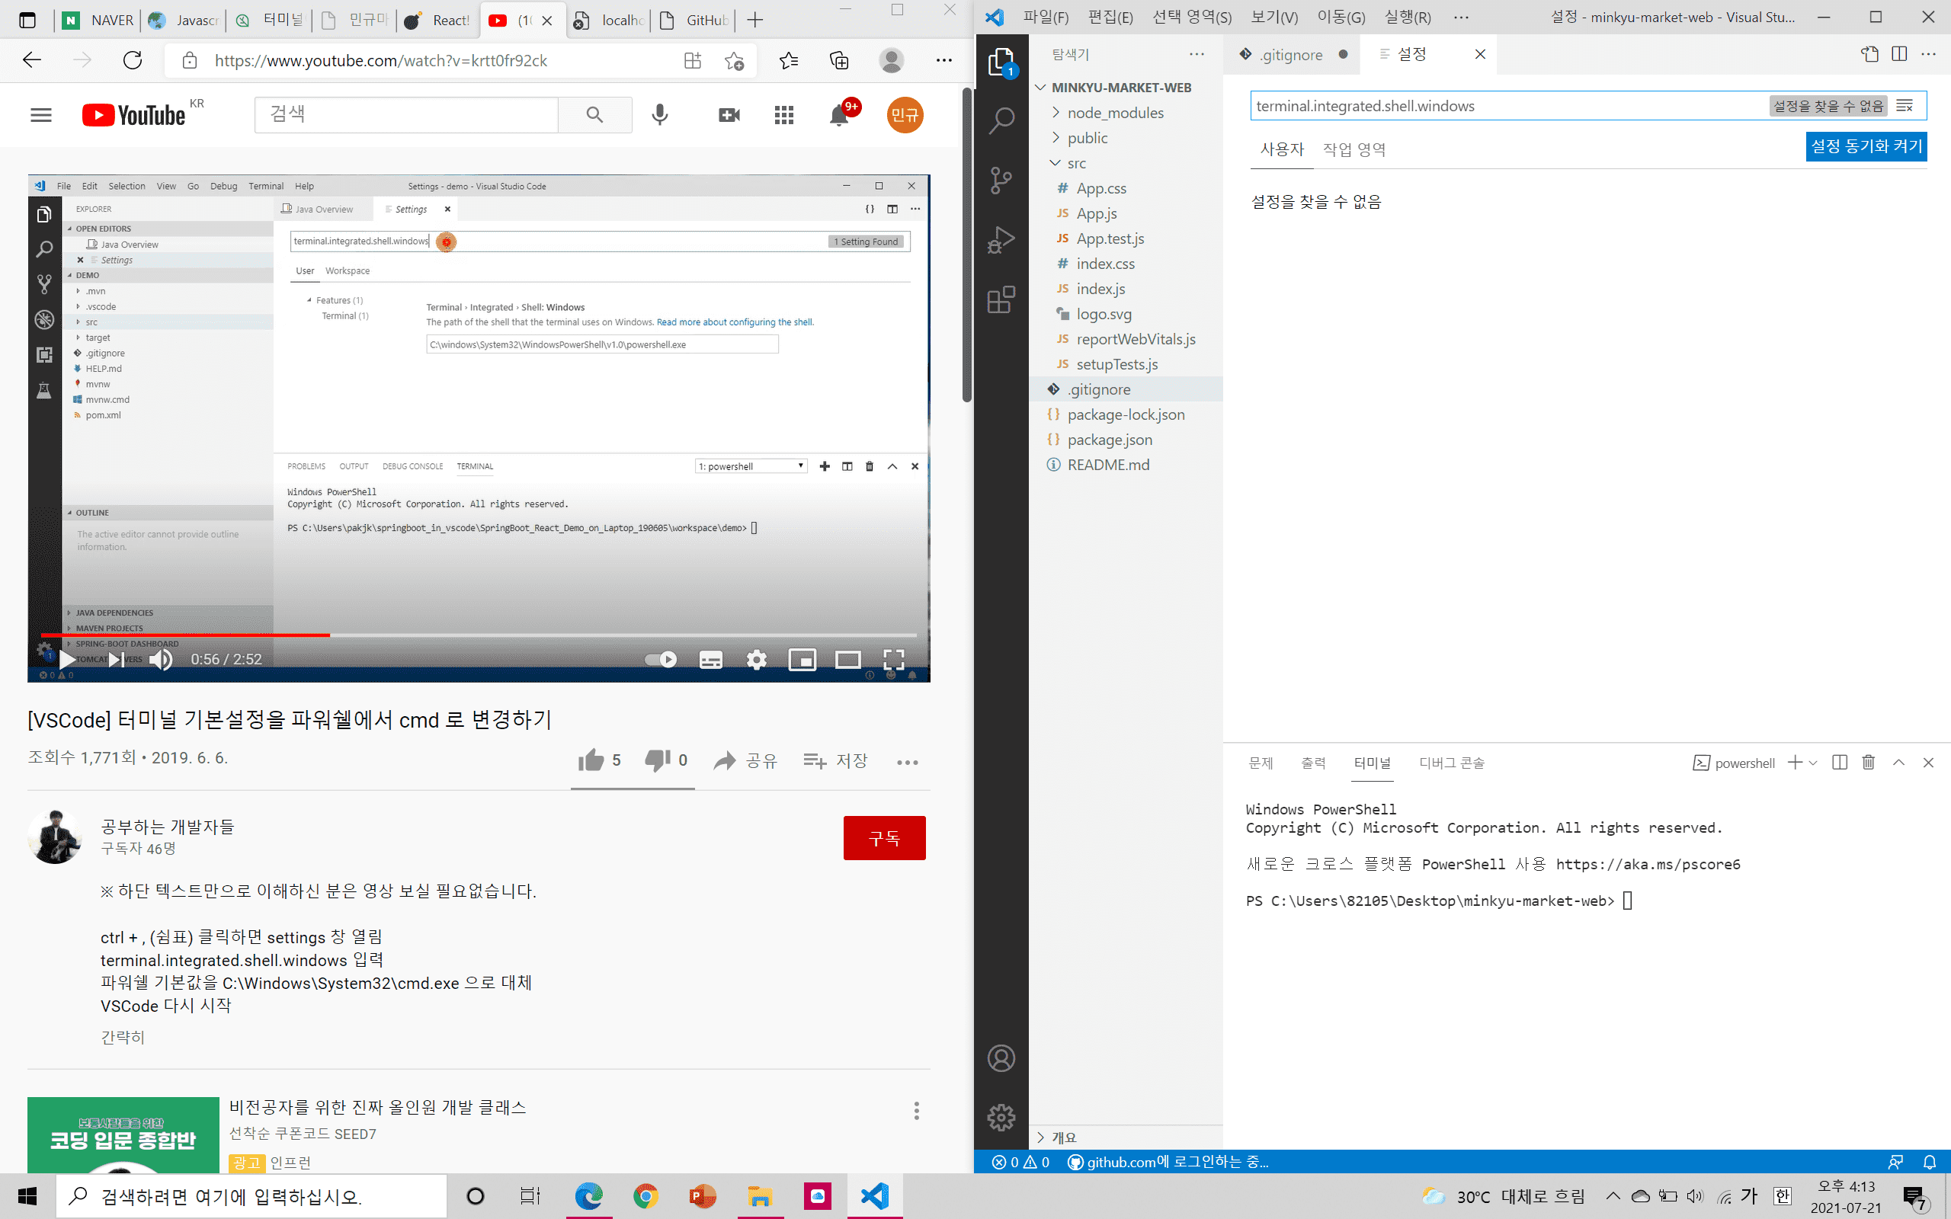This screenshot has width=1951, height=1219.
Task: Click the Manage gear icon in VS Code
Action: [1001, 1118]
